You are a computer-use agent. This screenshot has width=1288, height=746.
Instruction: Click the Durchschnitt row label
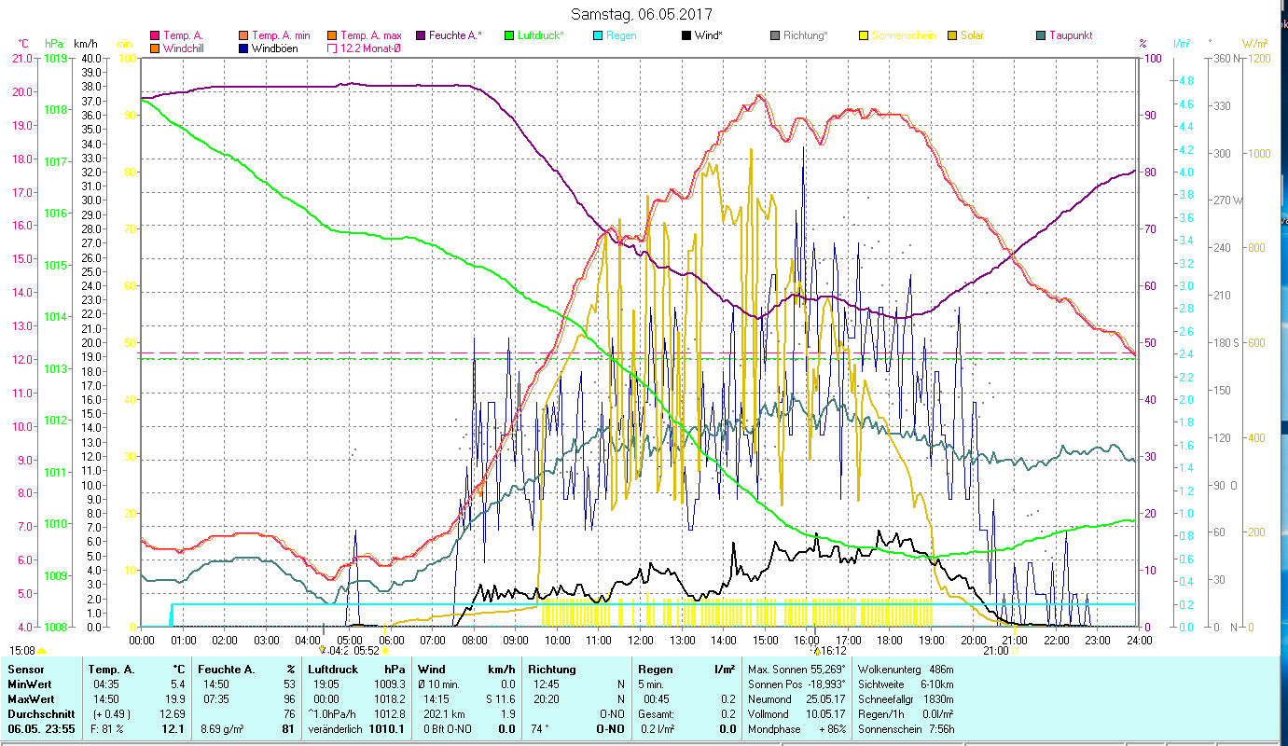(39, 714)
